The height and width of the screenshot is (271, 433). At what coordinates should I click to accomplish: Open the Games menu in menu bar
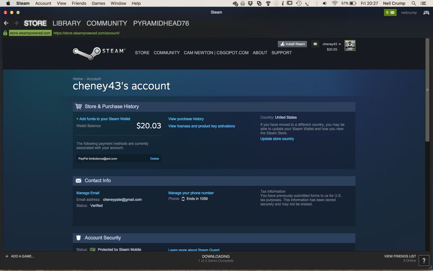[x=98, y=3]
